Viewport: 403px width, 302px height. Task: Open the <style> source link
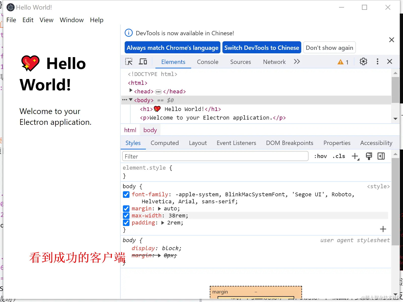point(378,186)
